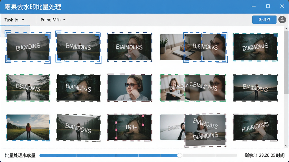This screenshot has height=162, width=289.
Task: Expand the Task lo dropdown menu
Action: pyautogui.click(x=14, y=20)
